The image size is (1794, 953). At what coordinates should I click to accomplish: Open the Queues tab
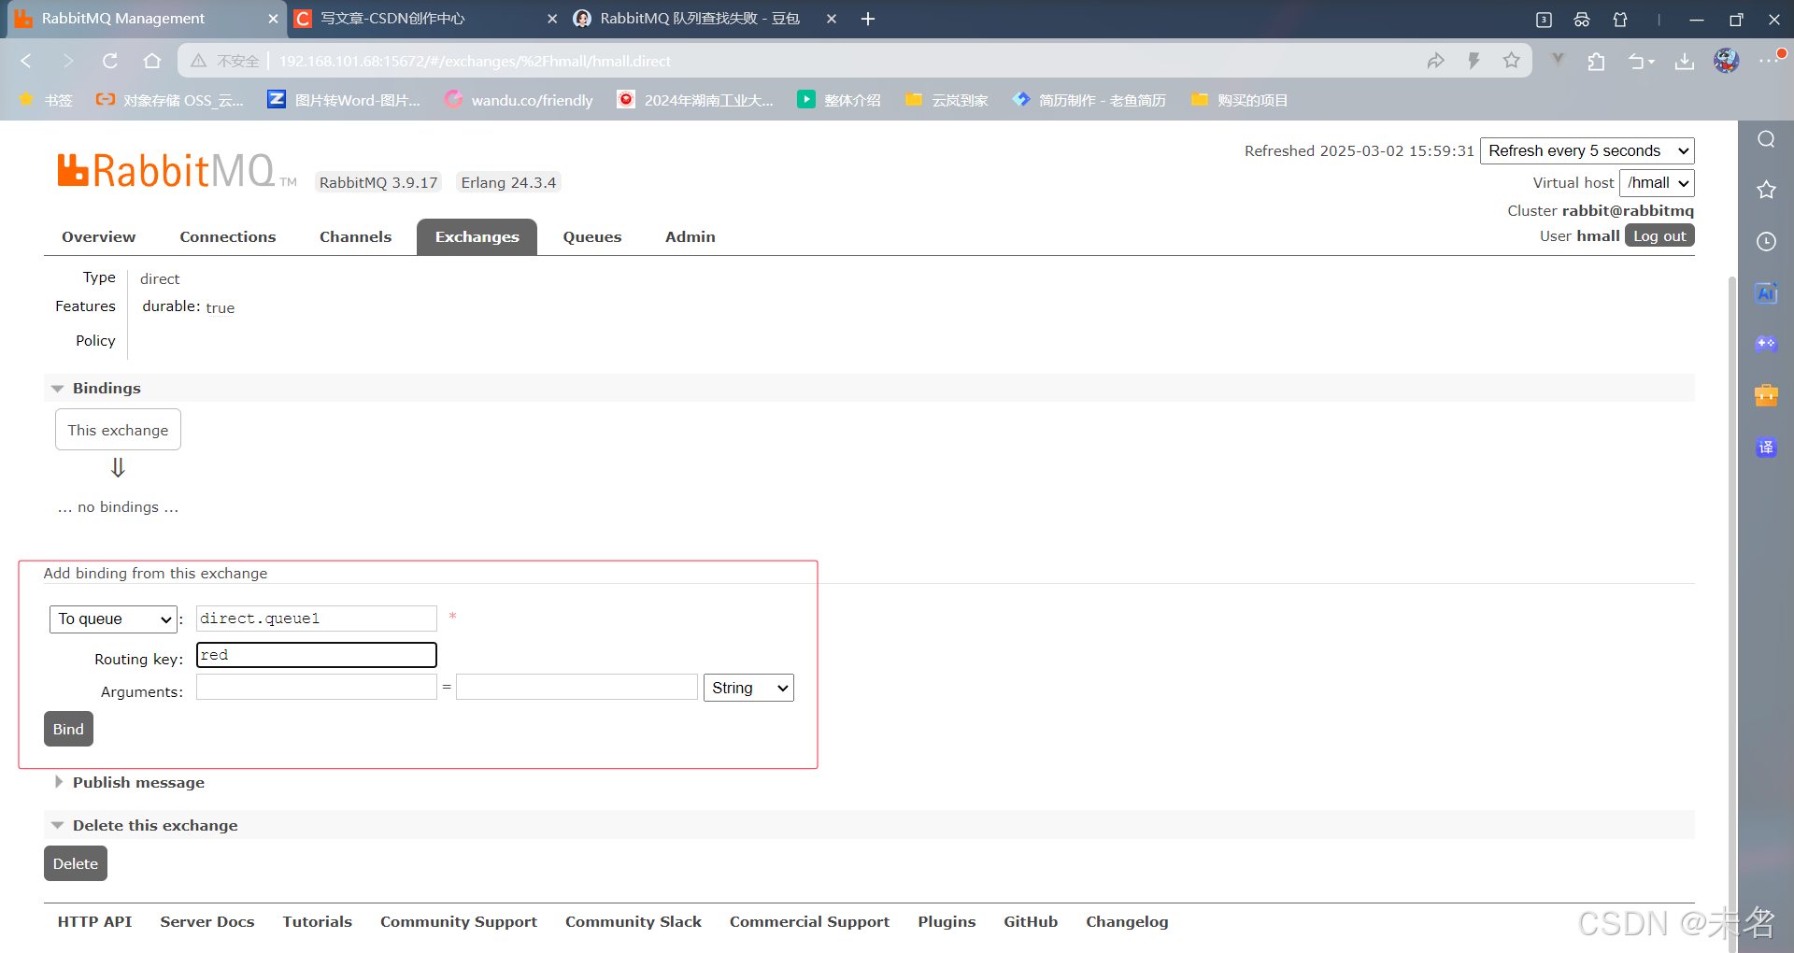click(592, 237)
